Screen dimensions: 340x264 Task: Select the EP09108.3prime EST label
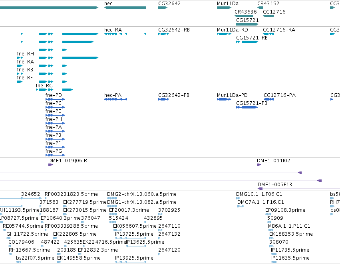(285, 210)
